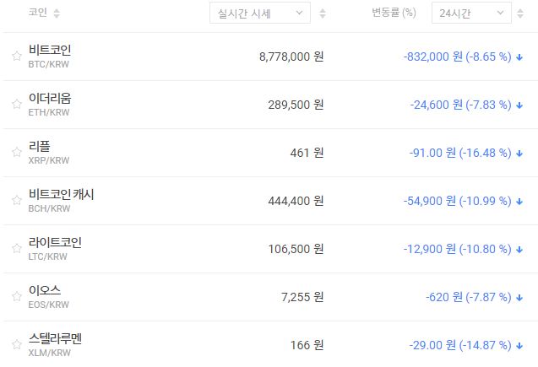The image size is (538, 367).
Task: Favorite Bitcoin with its star icon
Action: tap(16, 57)
